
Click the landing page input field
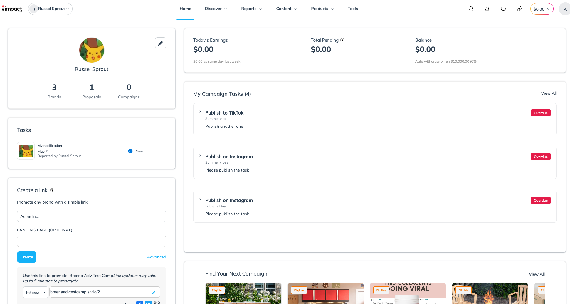(92, 241)
